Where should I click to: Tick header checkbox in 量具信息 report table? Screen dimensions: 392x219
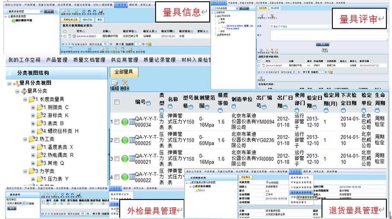65,32
